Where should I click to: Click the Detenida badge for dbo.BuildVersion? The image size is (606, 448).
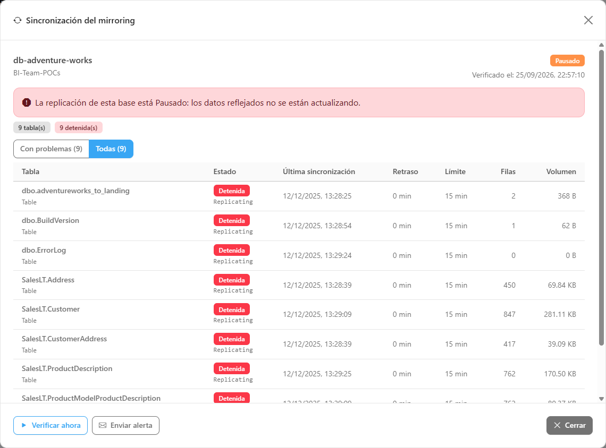point(232,221)
